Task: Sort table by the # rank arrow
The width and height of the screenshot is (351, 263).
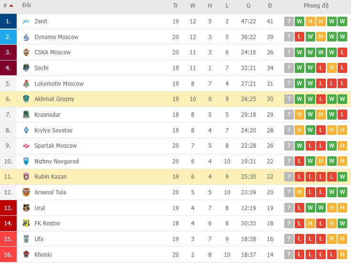Action: pos(11,6)
